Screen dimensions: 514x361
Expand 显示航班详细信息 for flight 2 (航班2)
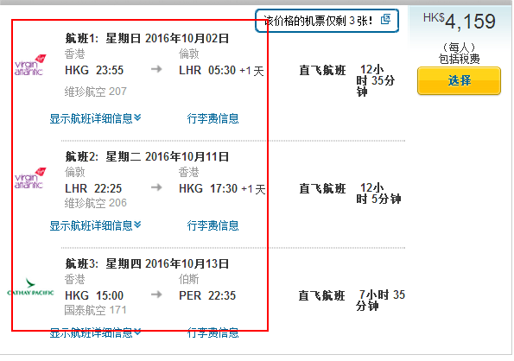(95, 225)
